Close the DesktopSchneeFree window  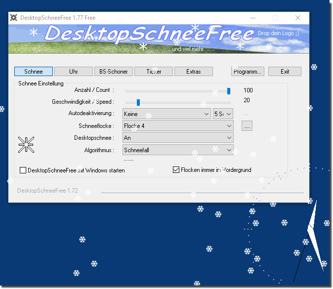click(x=298, y=18)
